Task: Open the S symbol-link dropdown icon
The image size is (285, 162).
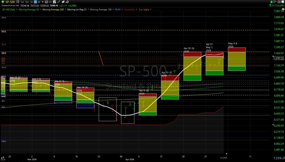Action: point(279,2)
